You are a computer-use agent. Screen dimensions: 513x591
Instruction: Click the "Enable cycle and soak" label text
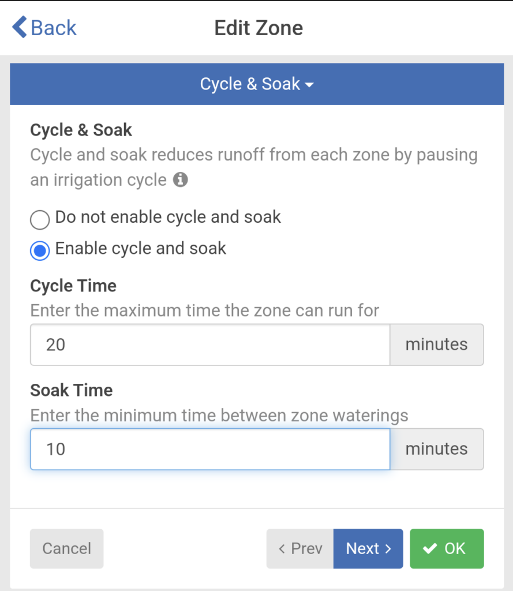pos(140,249)
